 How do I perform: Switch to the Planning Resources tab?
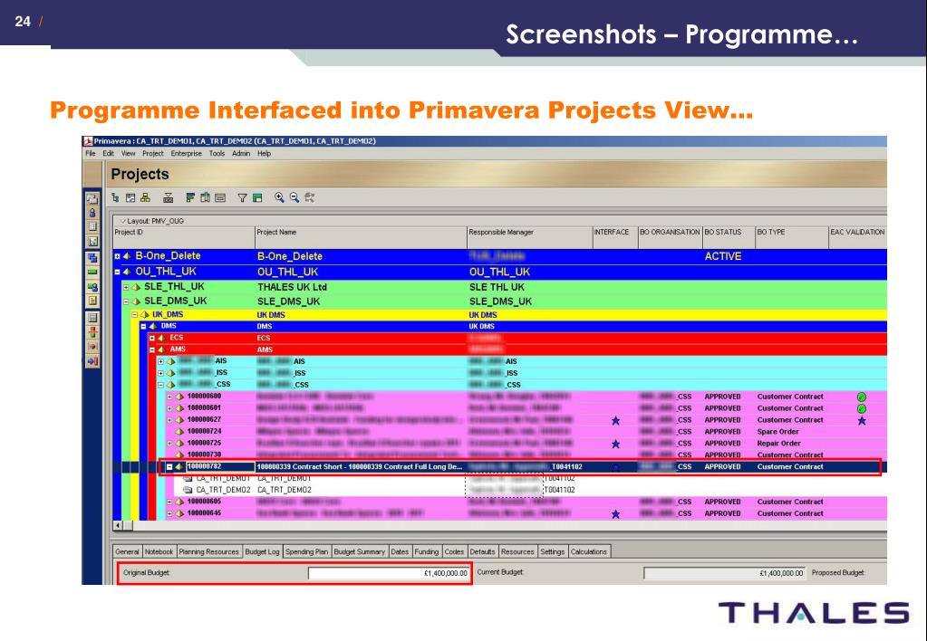[208, 551]
